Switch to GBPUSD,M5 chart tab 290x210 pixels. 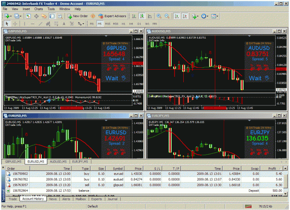point(13,162)
